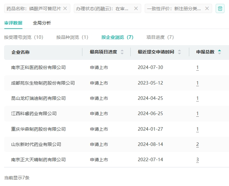Viewport: 229px width, 186px height.
Task: Open 申报总数 link for 南京正大天晴制药
Action: (x=198, y=160)
